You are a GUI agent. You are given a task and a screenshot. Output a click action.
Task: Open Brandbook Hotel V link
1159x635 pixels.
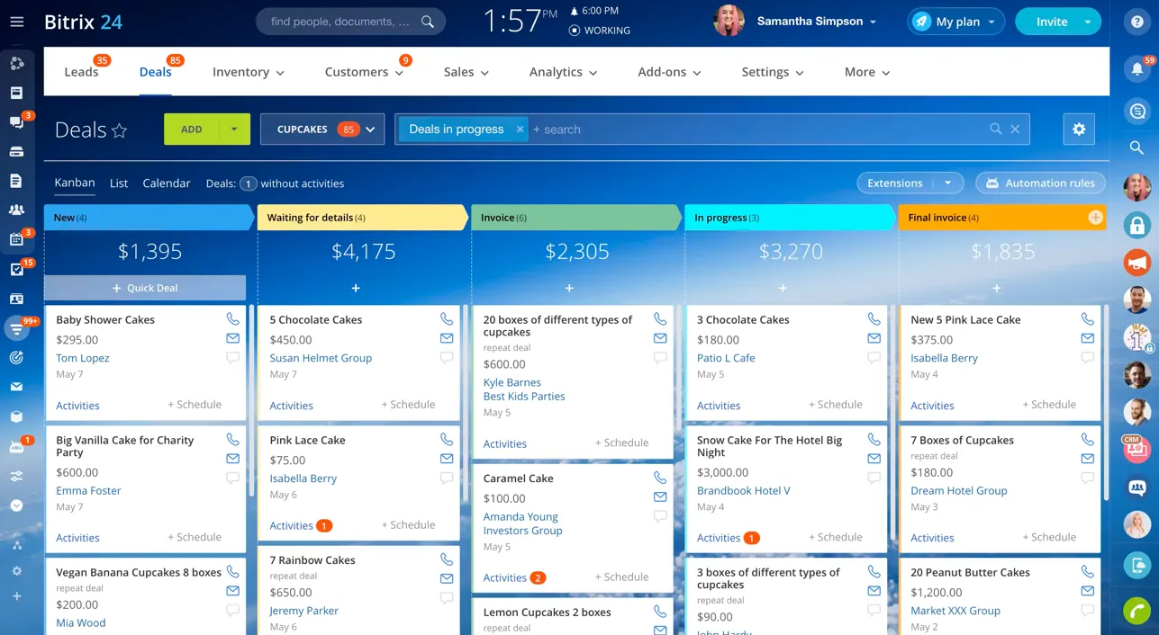click(744, 490)
